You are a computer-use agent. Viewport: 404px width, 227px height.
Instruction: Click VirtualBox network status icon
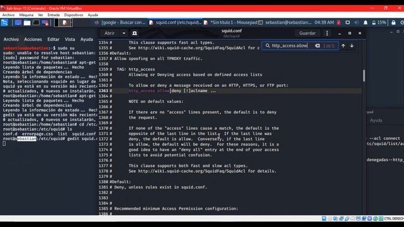click(x=342, y=219)
